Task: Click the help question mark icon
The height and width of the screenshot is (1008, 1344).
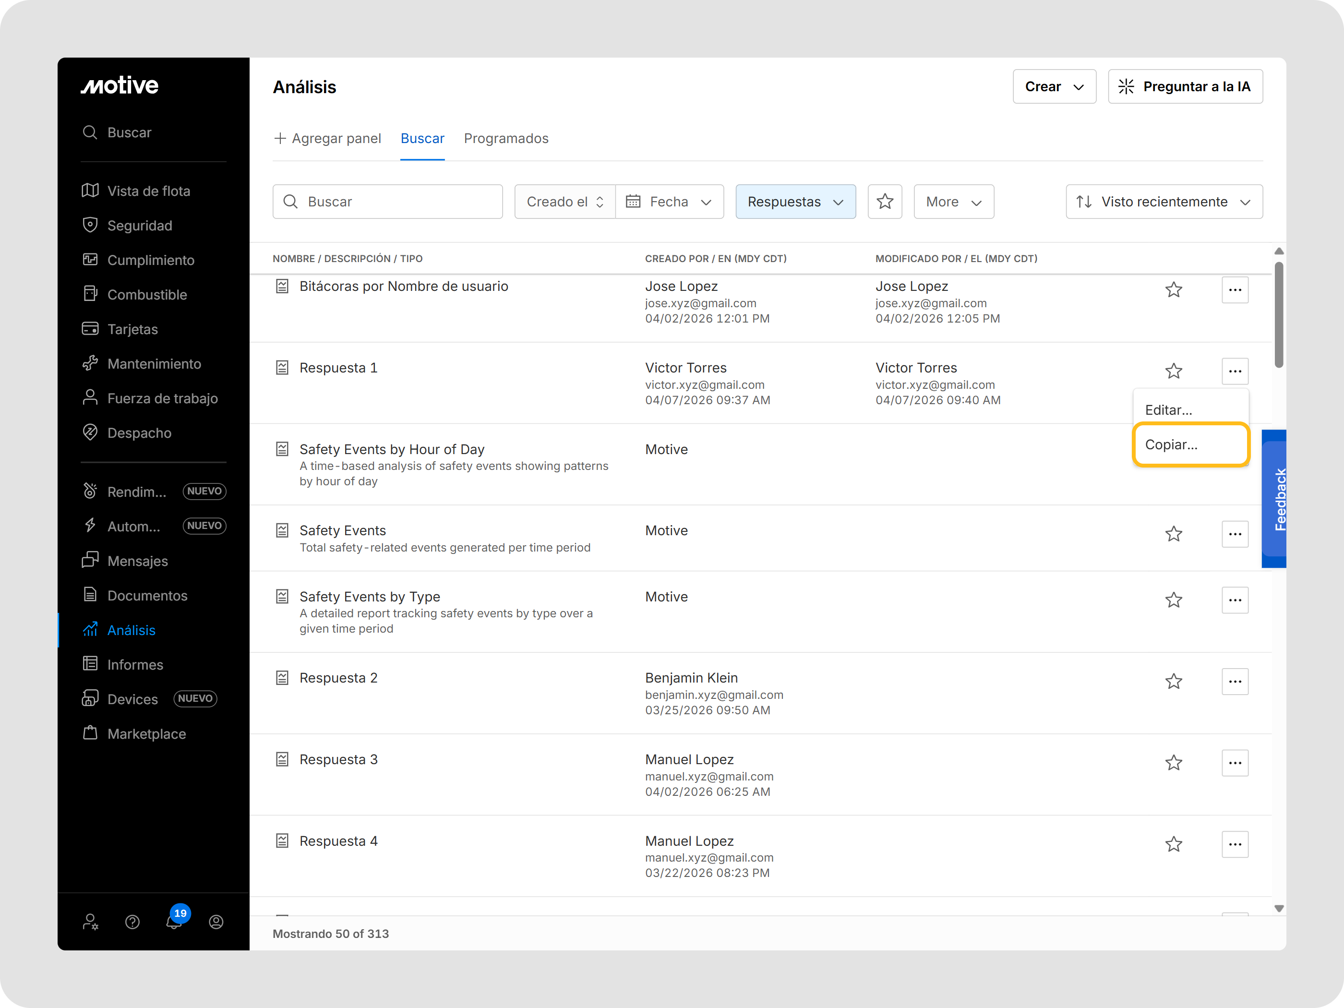Action: tap(132, 922)
